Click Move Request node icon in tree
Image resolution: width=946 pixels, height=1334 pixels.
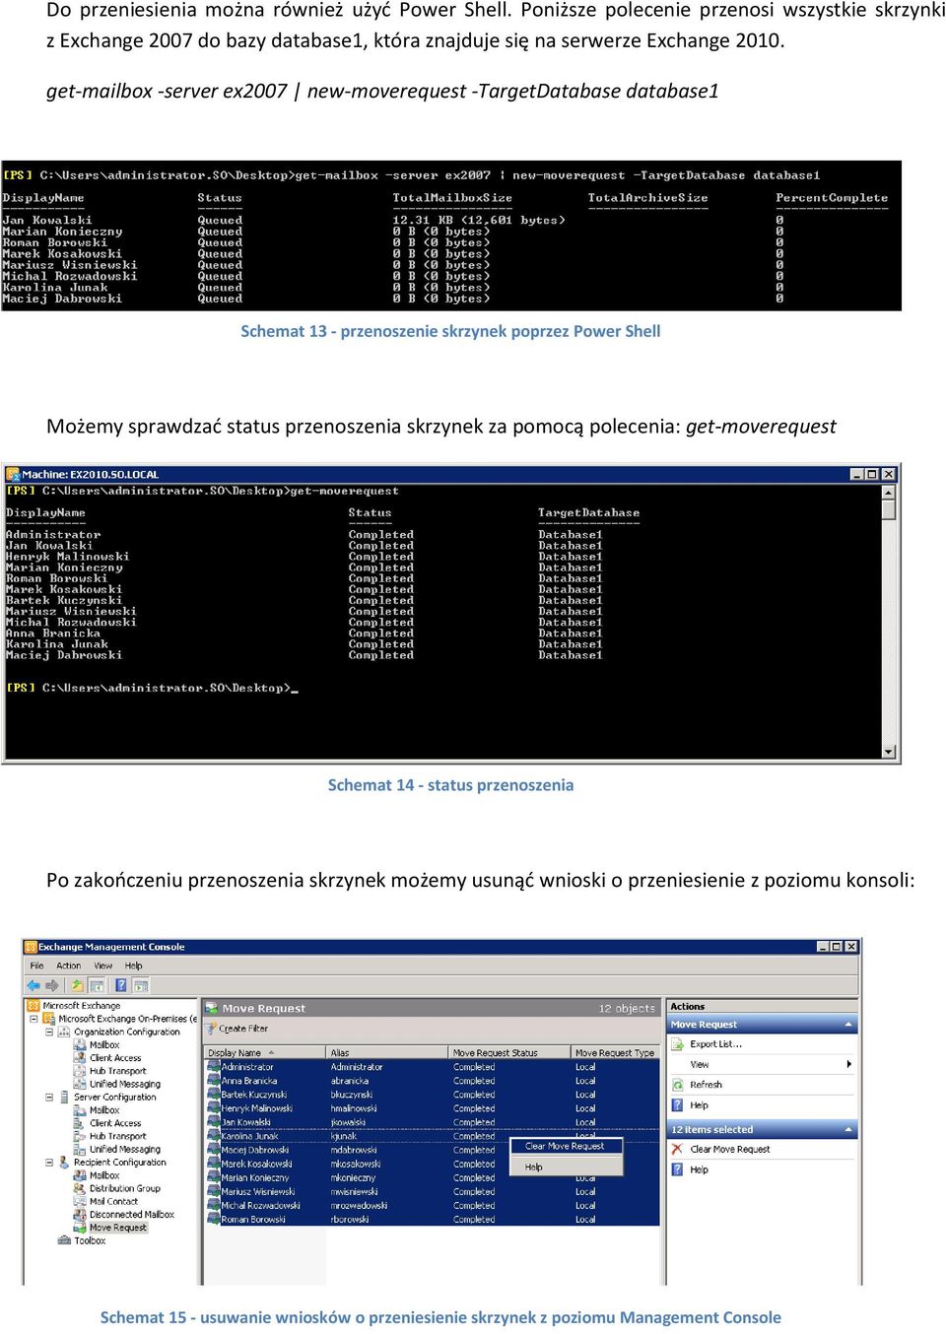(x=81, y=1228)
